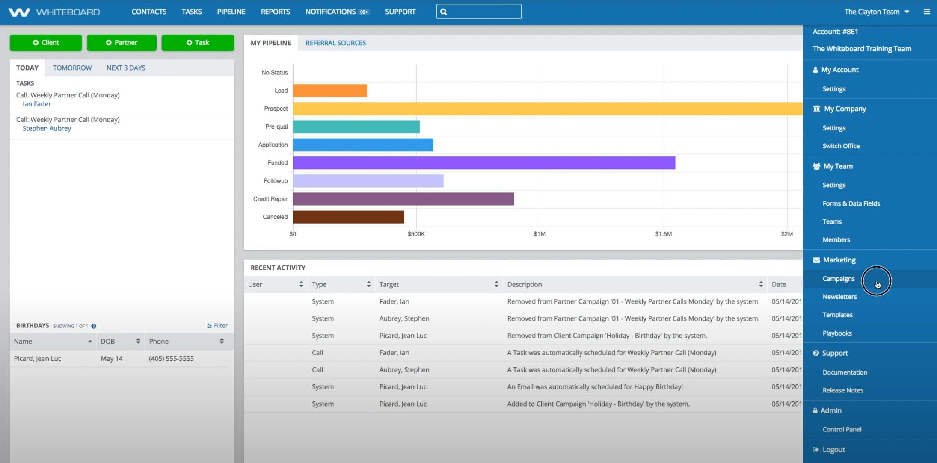Click the My Company building icon
Viewport: 937px width, 463px height.
tap(817, 109)
